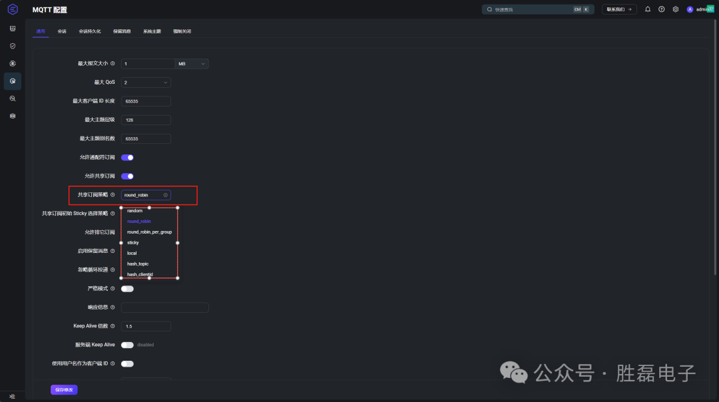Open notifications bell icon

coord(648,9)
